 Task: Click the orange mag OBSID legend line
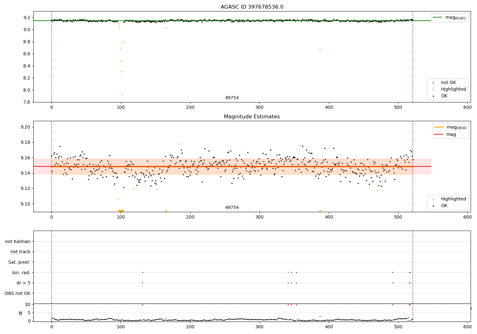[439, 127]
